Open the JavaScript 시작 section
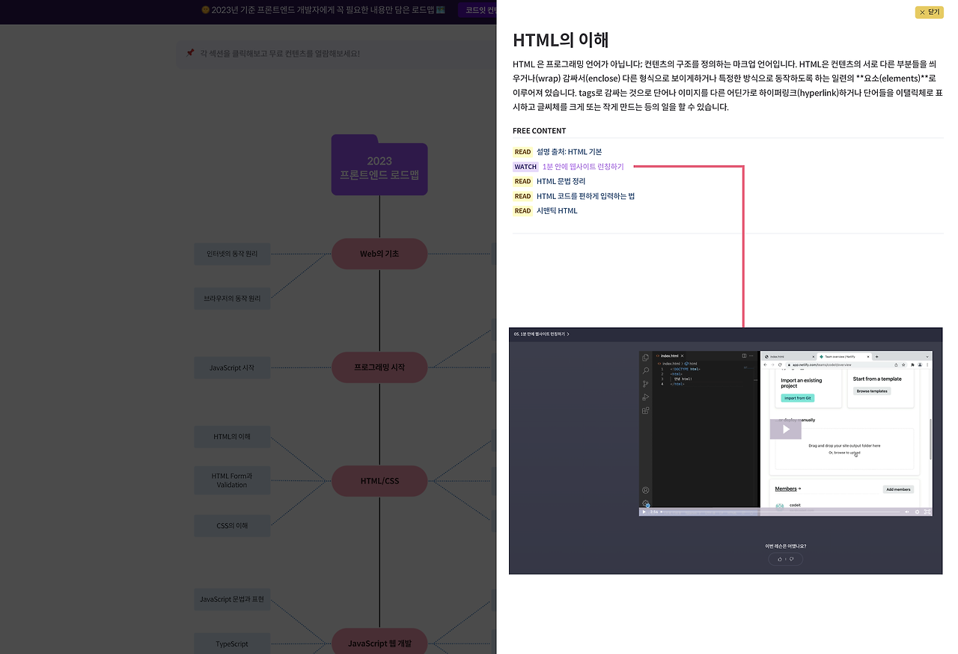Image resolution: width=958 pixels, height=654 pixels. (232, 367)
